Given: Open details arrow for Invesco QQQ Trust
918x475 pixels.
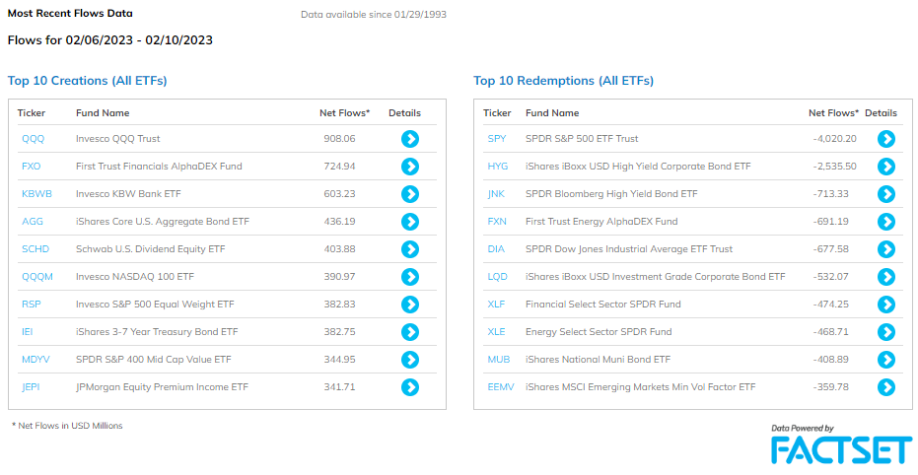Looking at the screenshot, I should 410,139.
